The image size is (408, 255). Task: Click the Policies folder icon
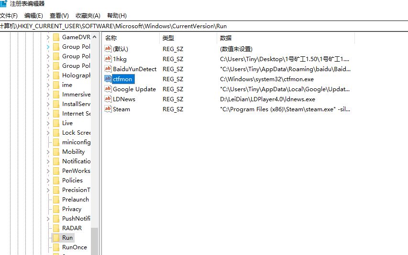[x=56, y=181]
